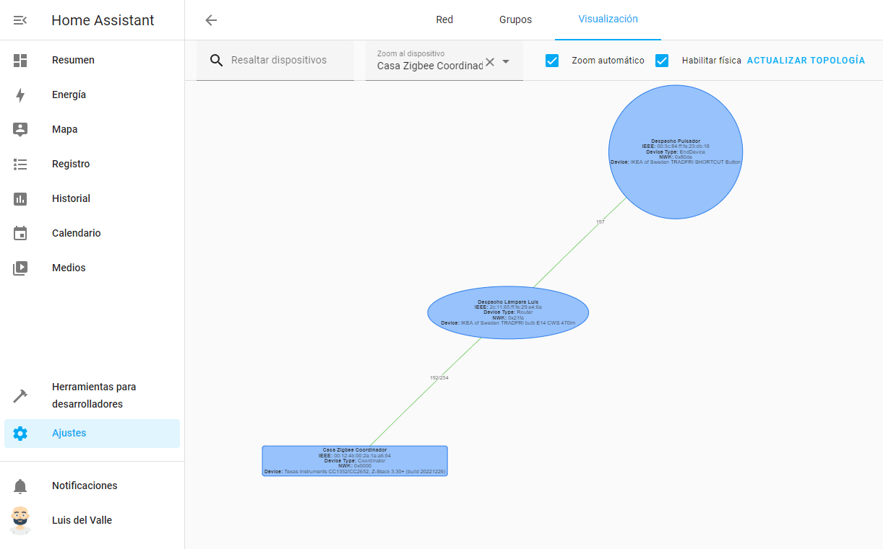Viewport: 883px width, 549px height.
Task: Switch to the Grupos tab
Action: 515,20
